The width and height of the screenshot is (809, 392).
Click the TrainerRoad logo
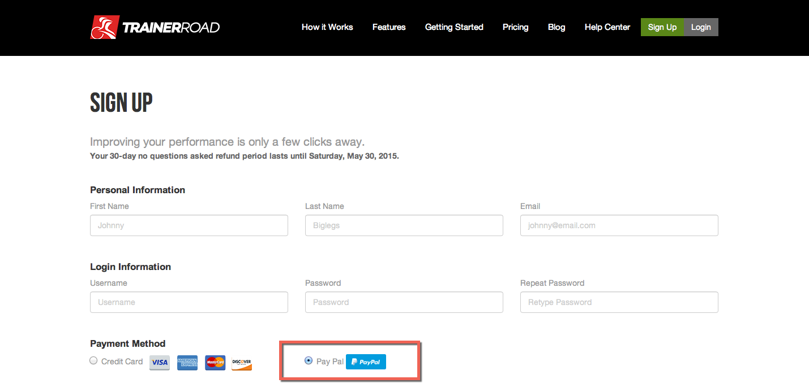155,27
